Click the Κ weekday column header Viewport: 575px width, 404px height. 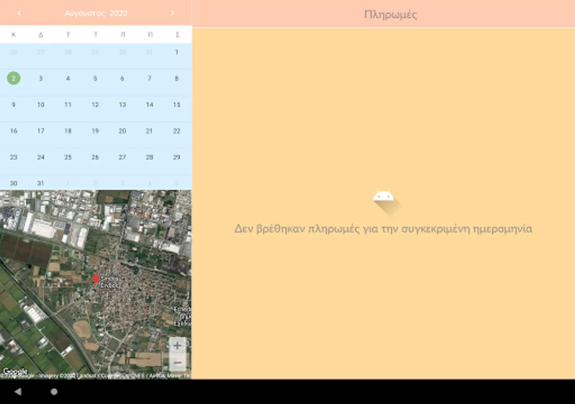click(13, 35)
